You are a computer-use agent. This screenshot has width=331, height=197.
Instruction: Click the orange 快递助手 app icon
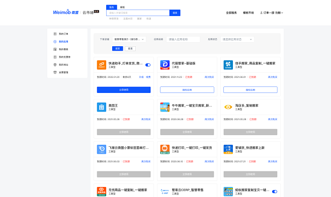click(102, 65)
